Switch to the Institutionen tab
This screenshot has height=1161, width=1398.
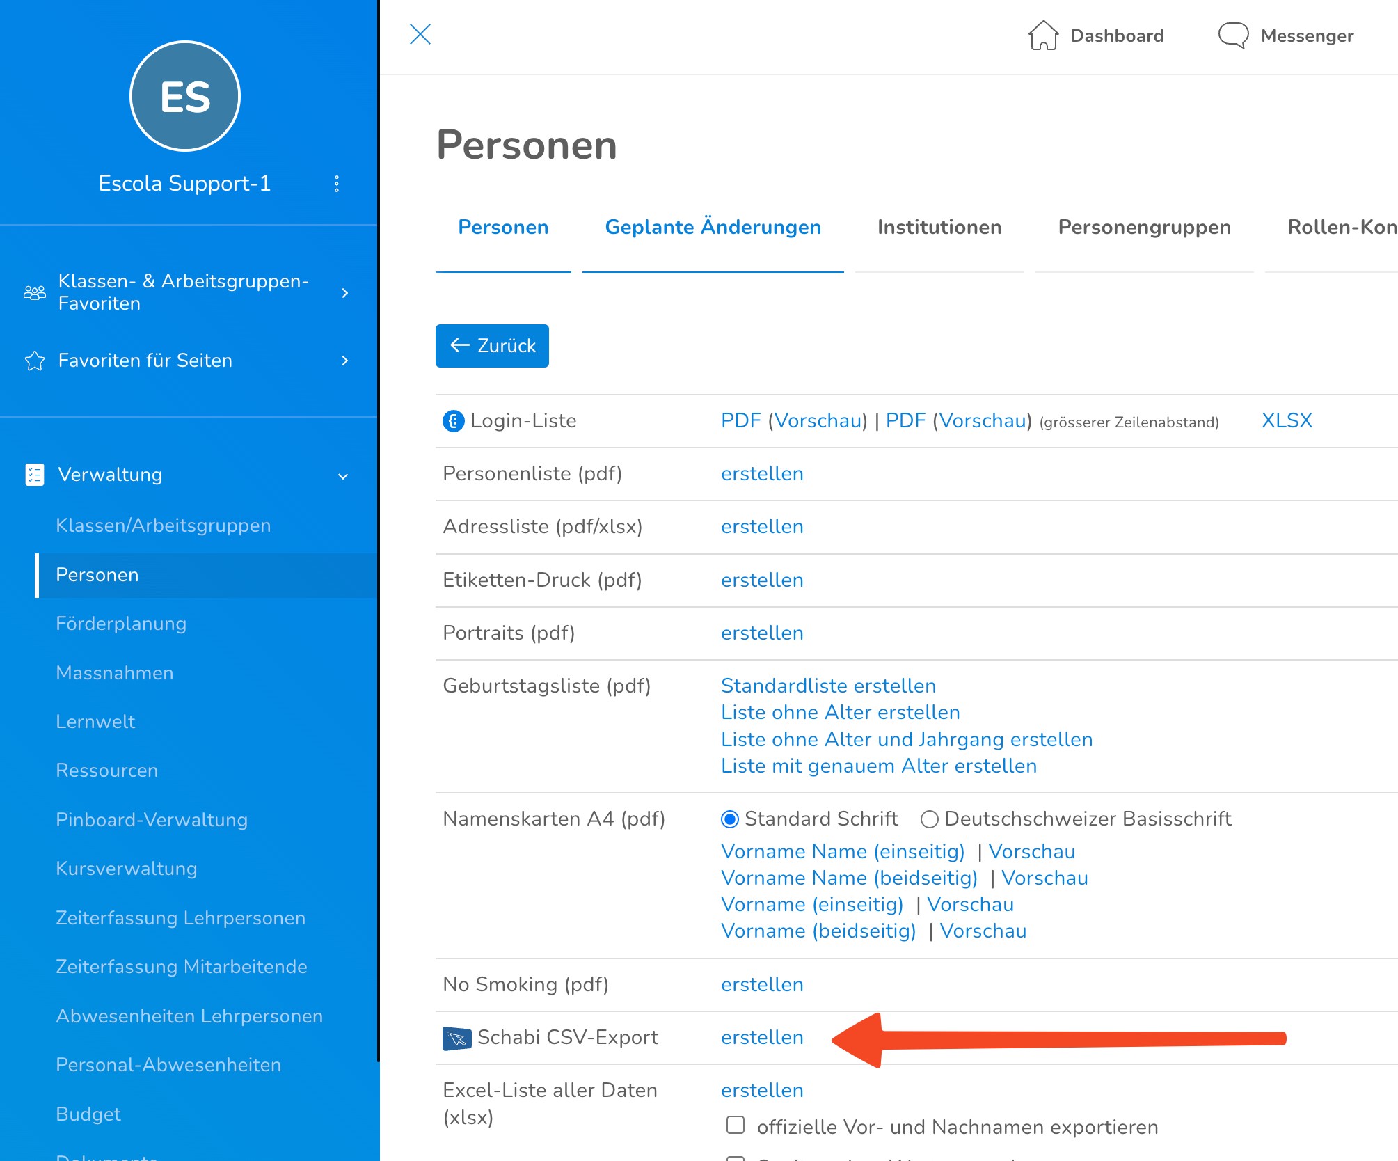tap(939, 227)
